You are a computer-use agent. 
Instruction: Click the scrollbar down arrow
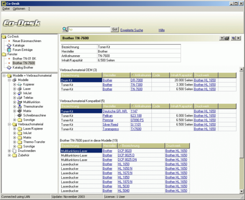[x=242, y=191]
